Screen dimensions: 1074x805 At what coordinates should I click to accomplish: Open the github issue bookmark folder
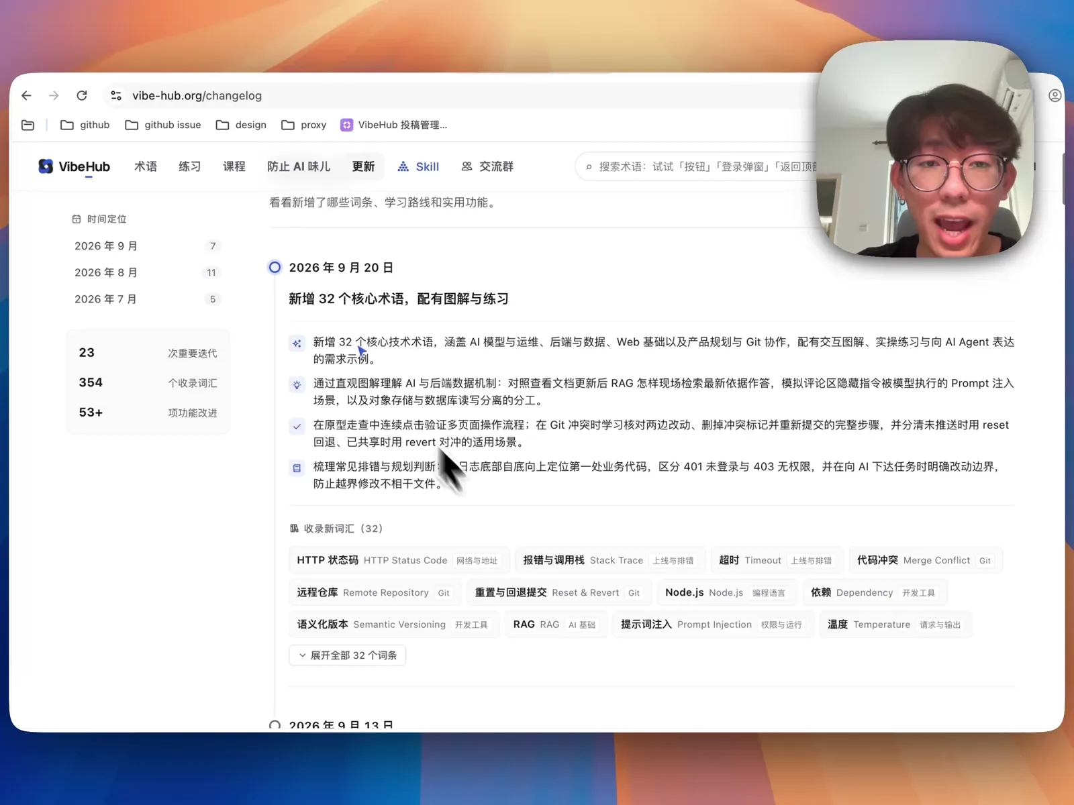[x=163, y=125]
